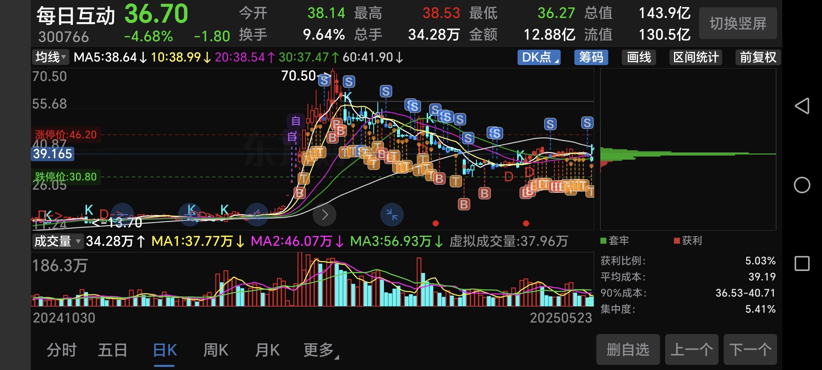Select the 日K daily candlestick tab

(x=165, y=350)
